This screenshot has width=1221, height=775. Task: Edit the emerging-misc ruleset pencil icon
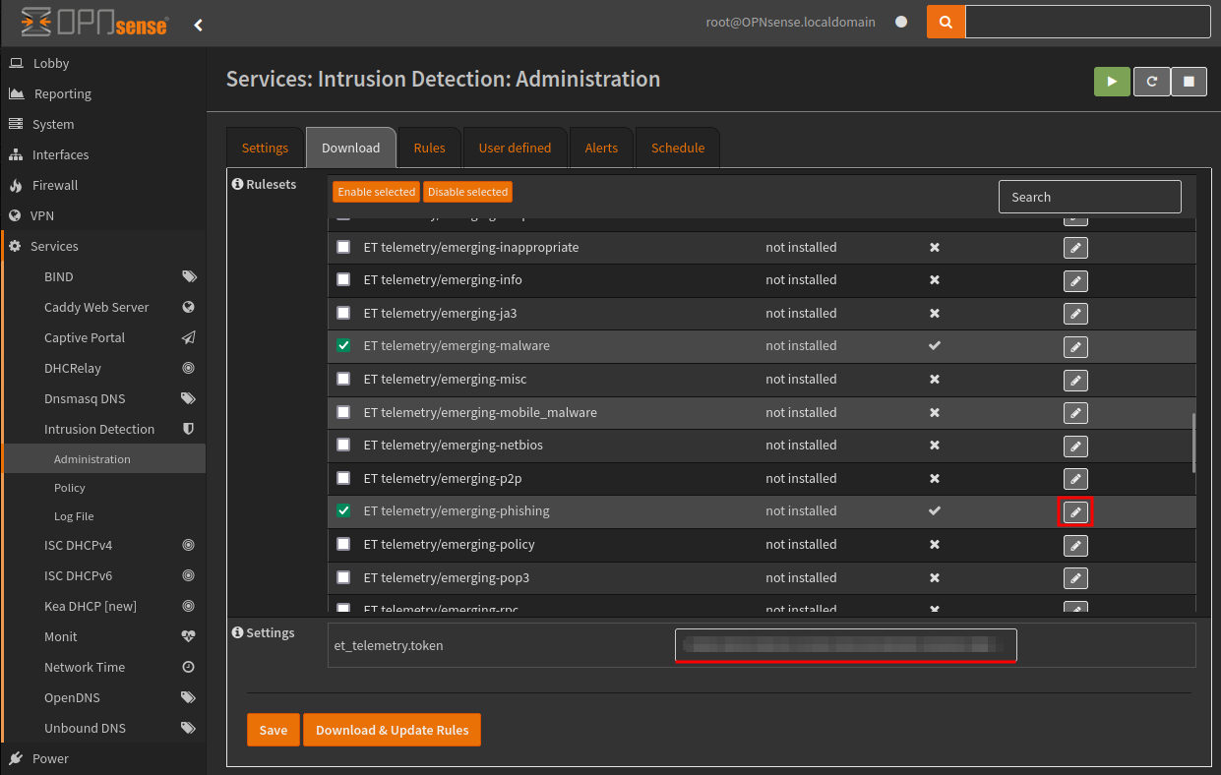(1075, 381)
